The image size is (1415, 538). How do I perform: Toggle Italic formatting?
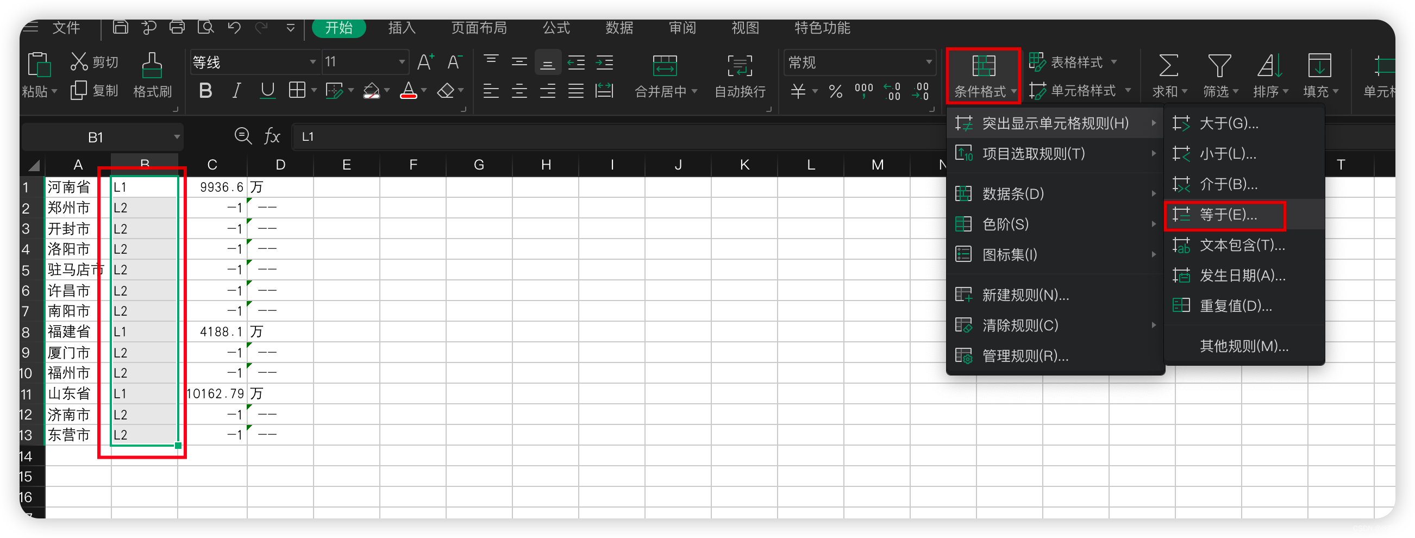(x=237, y=91)
